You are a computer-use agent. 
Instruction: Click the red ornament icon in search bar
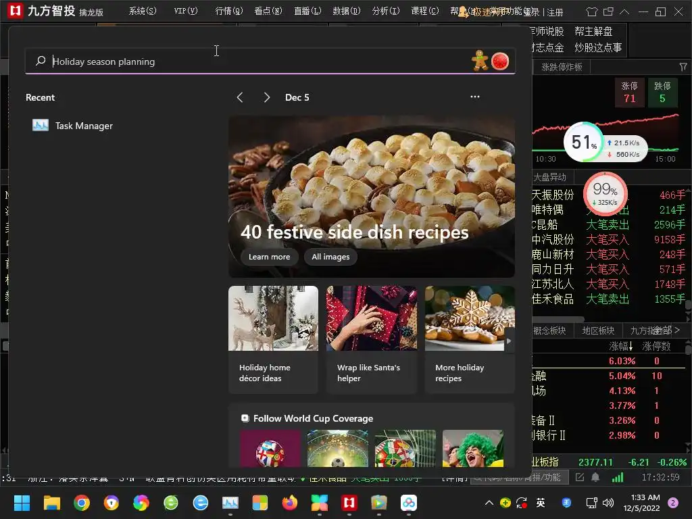coord(500,61)
